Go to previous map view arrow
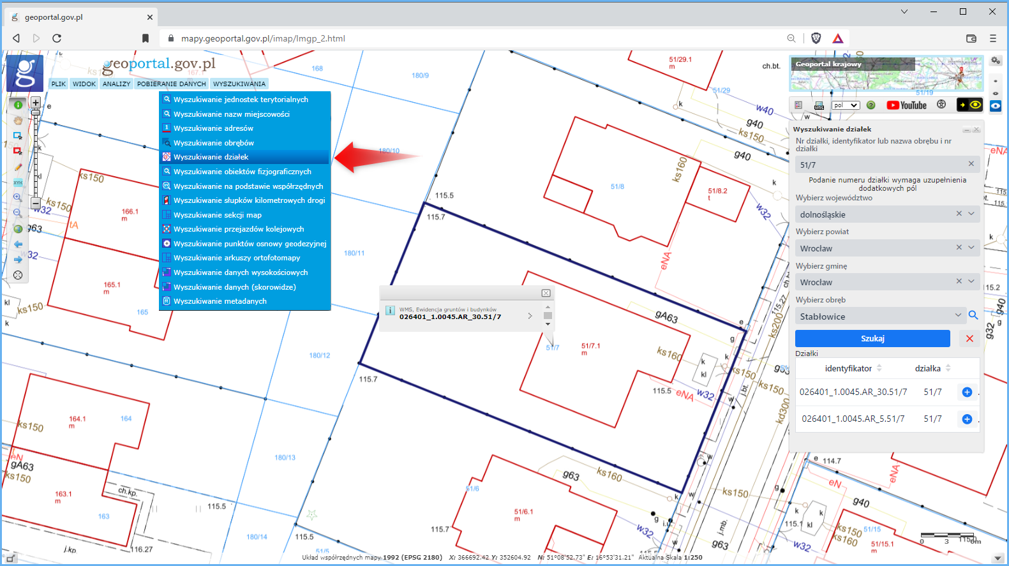The width and height of the screenshot is (1009, 566). click(x=18, y=244)
